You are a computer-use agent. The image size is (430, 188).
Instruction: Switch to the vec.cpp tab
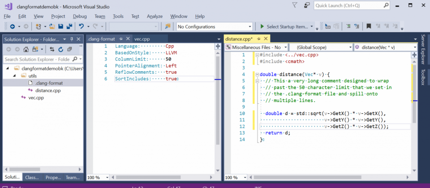click(142, 39)
